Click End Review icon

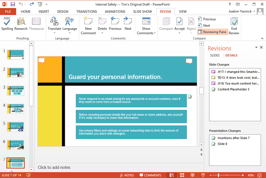pos(234,22)
